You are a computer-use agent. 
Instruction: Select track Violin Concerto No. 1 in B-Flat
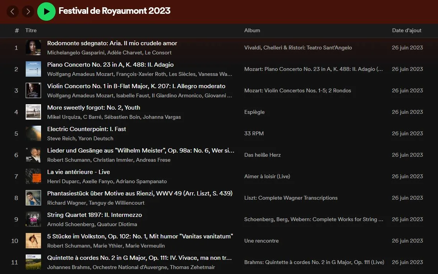[136, 86]
